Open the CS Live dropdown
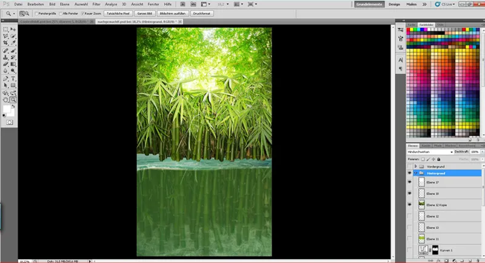Image resolution: width=485 pixels, height=263 pixels. (445, 4)
